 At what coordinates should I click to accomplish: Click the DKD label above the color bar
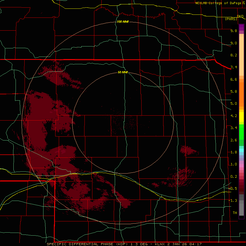click(240, 16)
